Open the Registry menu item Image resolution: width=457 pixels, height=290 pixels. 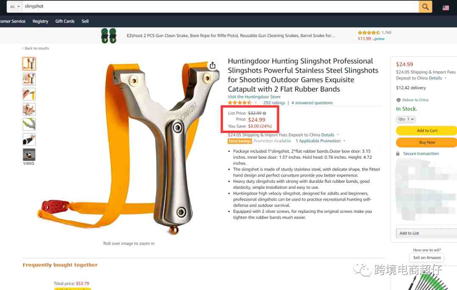tap(40, 21)
